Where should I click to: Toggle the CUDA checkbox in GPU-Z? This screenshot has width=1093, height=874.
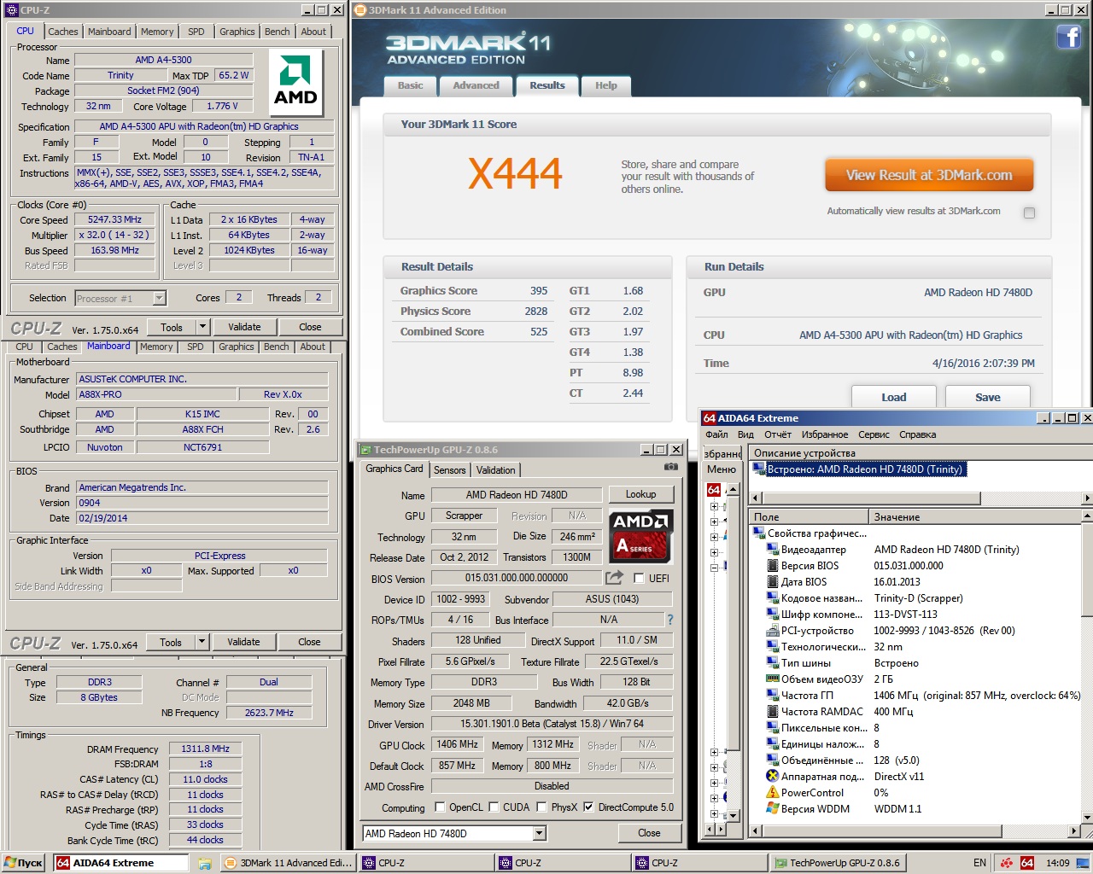(494, 807)
